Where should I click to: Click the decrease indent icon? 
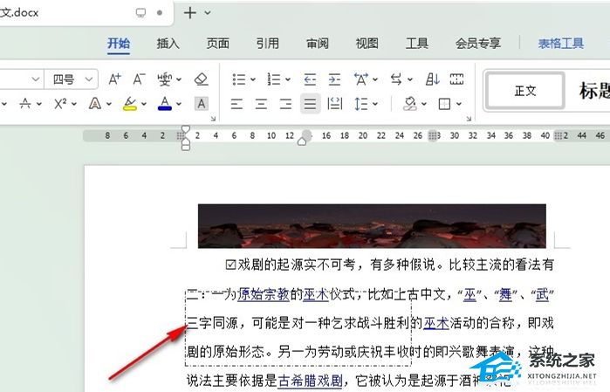click(x=310, y=79)
